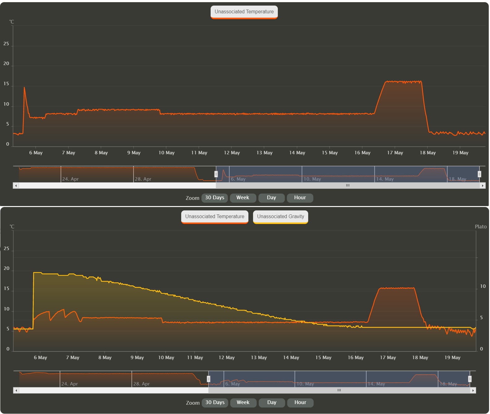This screenshot has height=414, width=490.
Task: Click top navigator left range handle
Action: 216,174
